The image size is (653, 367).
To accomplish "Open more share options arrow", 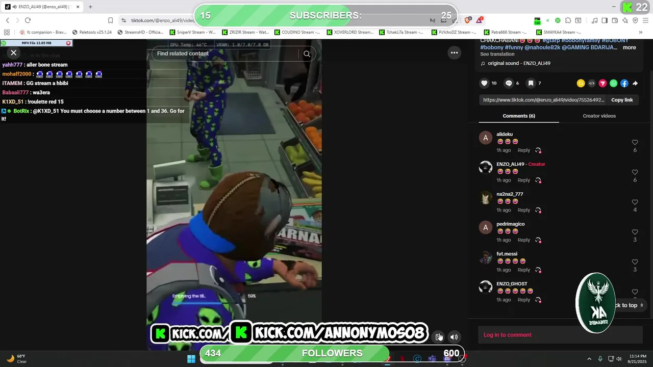I will click(635, 83).
